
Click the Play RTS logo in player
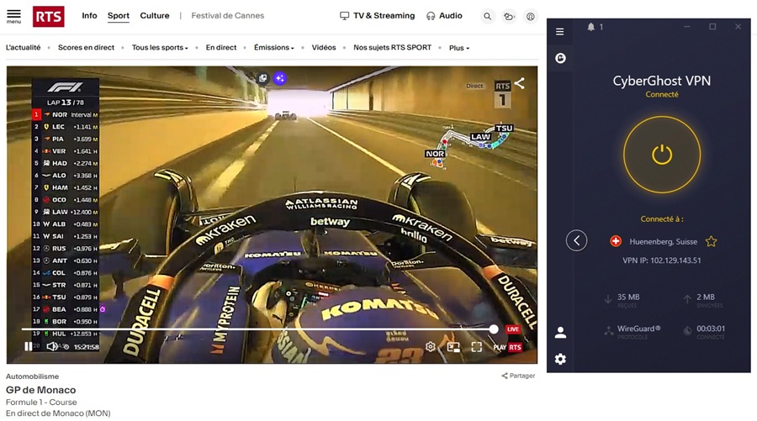tap(507, 347)
